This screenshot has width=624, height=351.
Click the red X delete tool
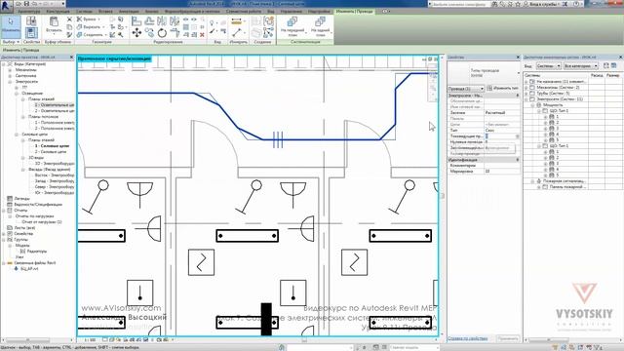pyautogui.click(x=202, y=35)
